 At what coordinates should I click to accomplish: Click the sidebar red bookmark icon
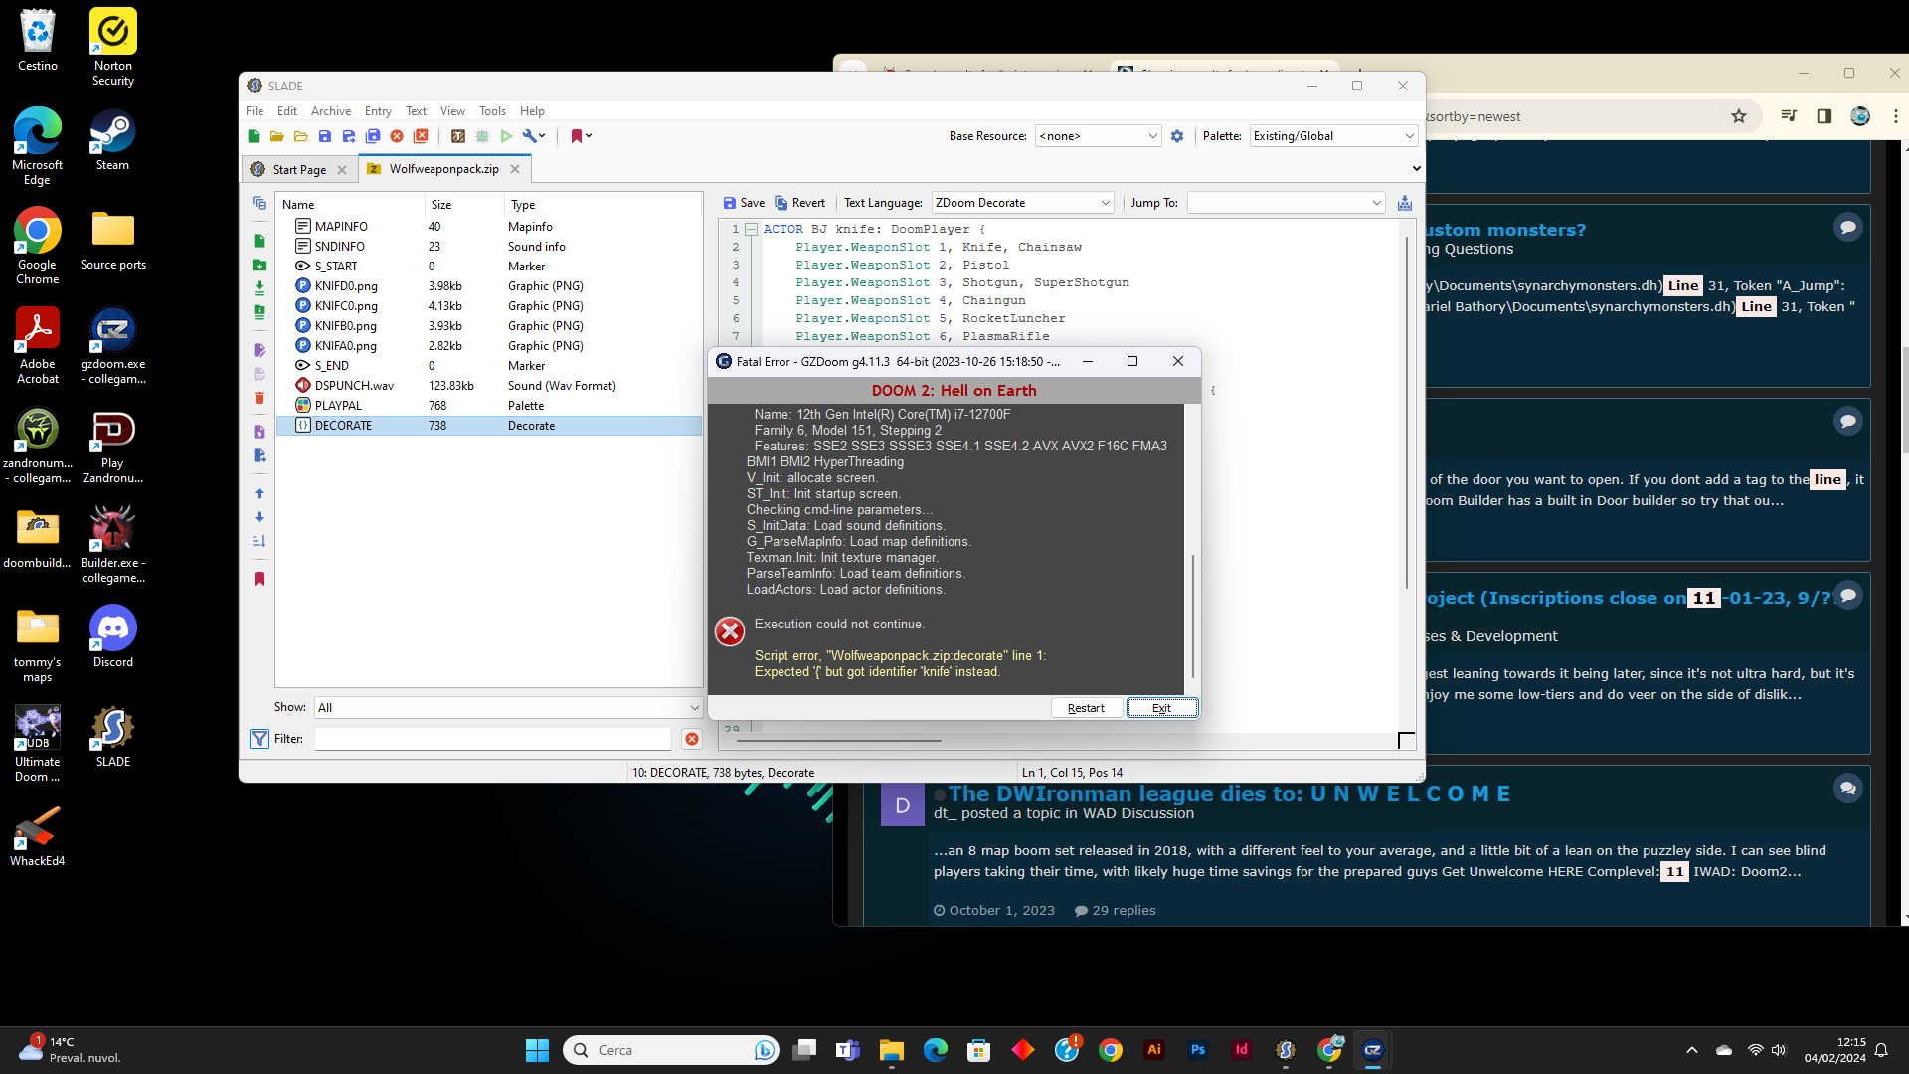[x=260, y=579]
